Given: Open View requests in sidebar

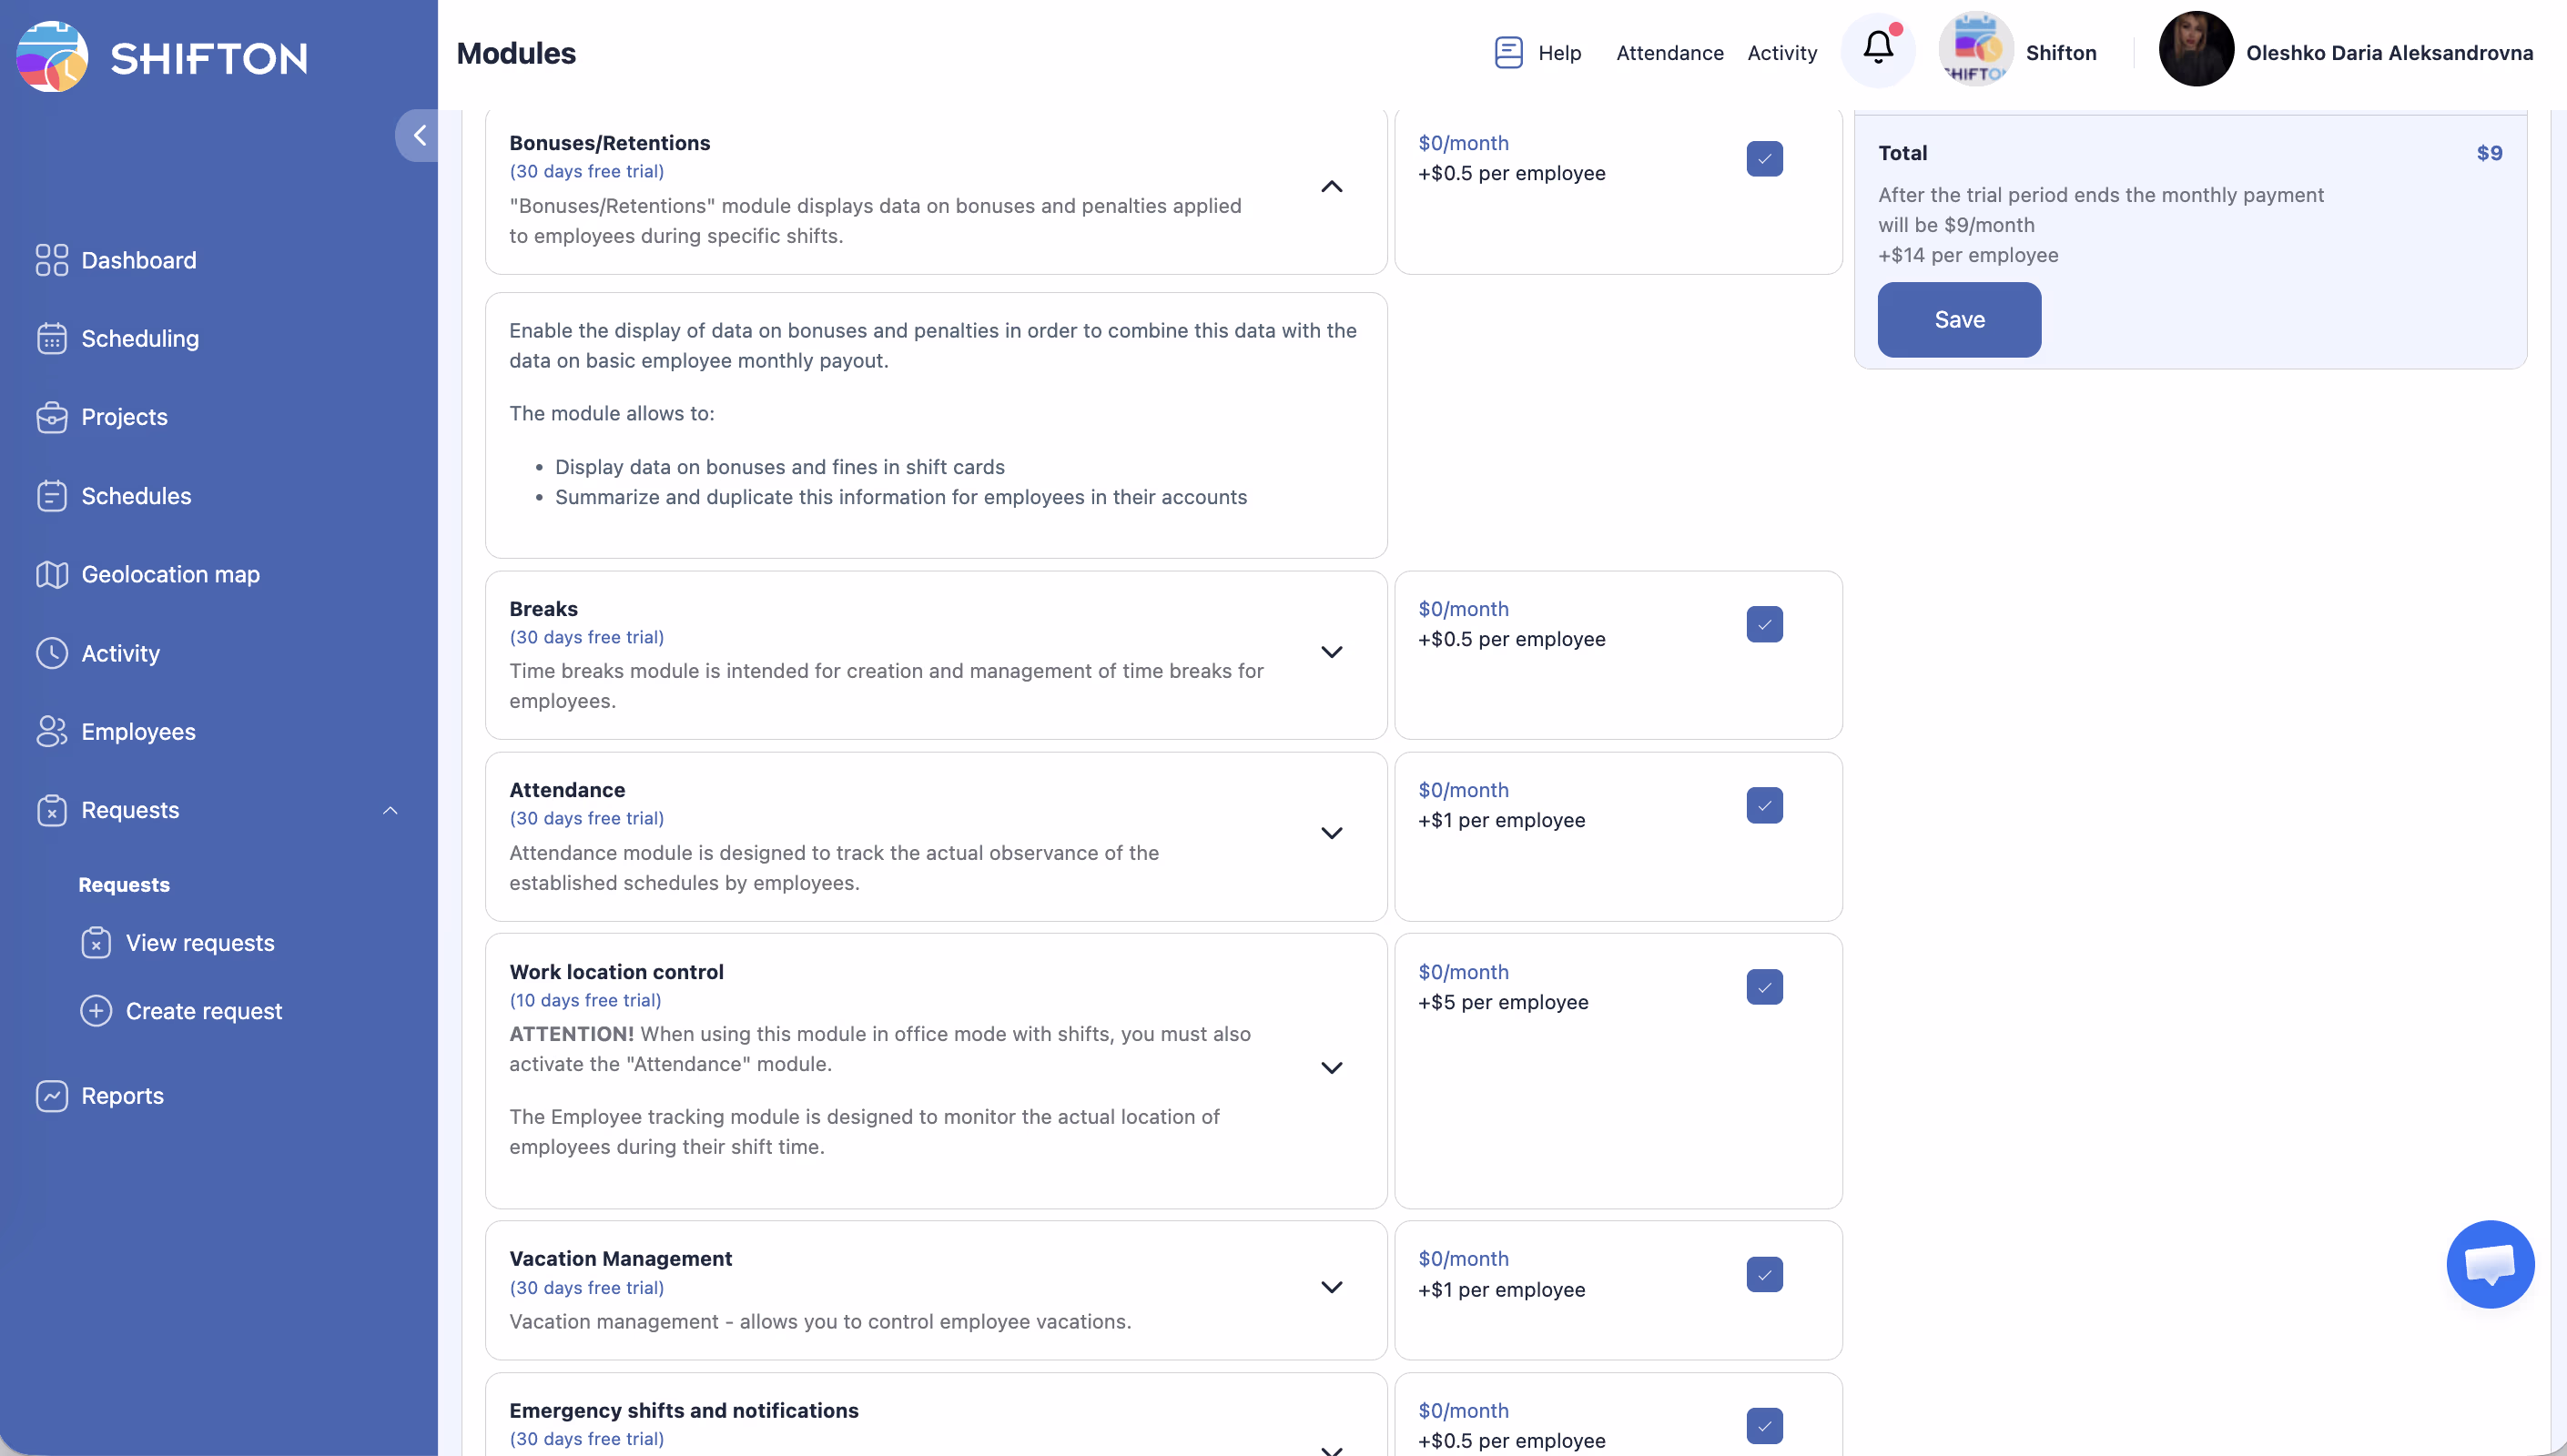Looking at the screenshot, I should pos(199,943).
